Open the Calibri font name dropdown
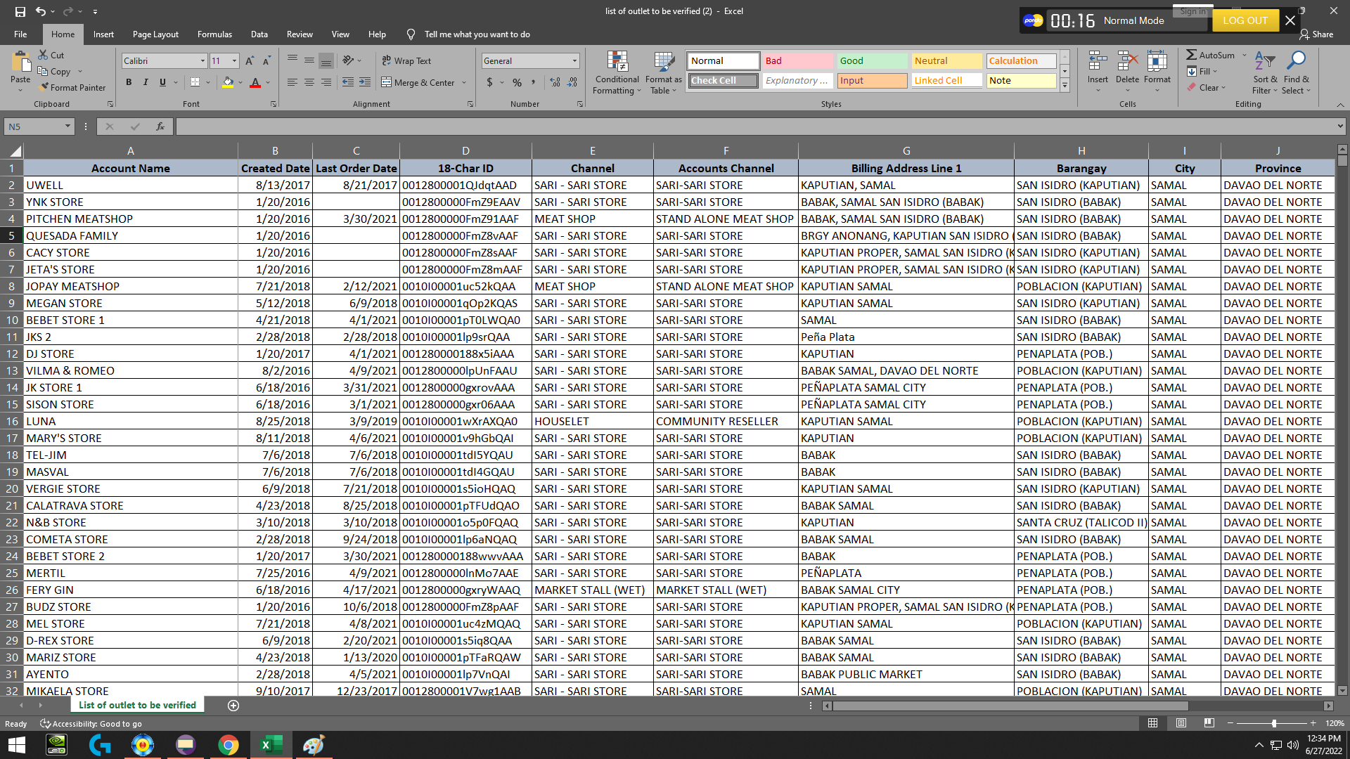The width and height of the screenshot is (1350, 759). tap(202, 61)
